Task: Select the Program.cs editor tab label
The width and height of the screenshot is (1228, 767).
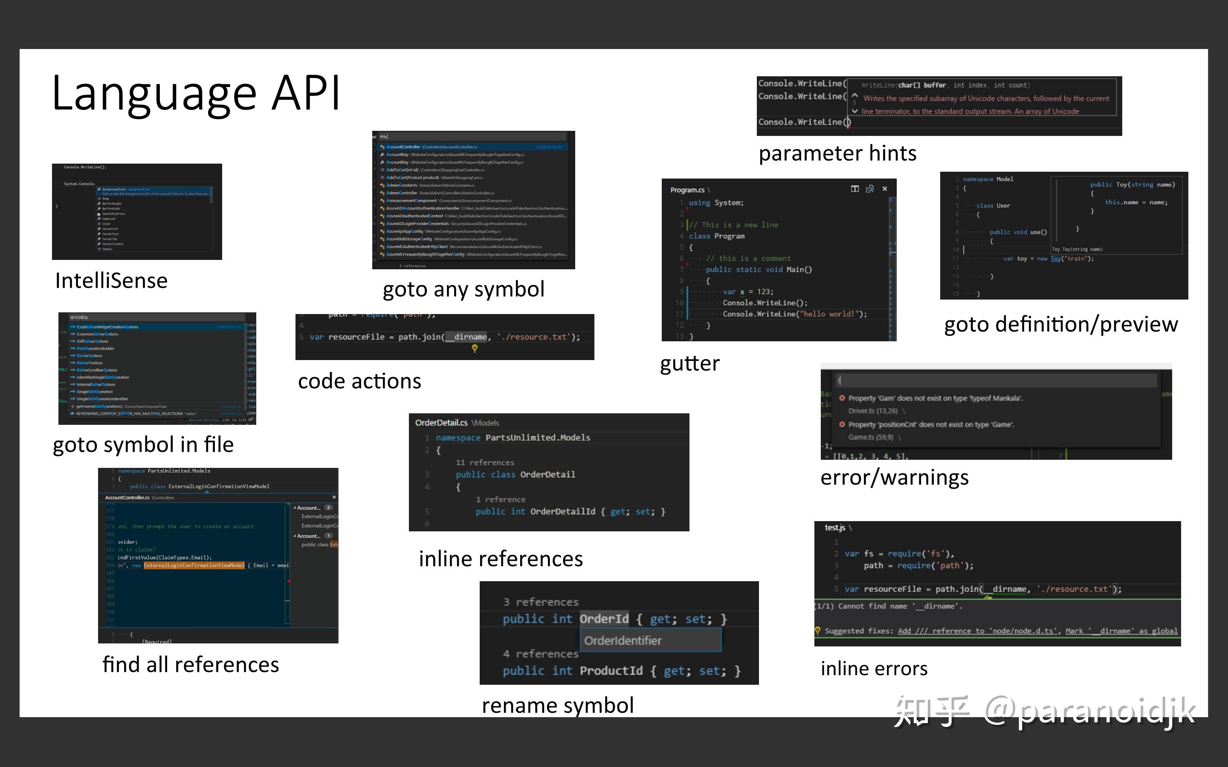Action: (689, 189)
